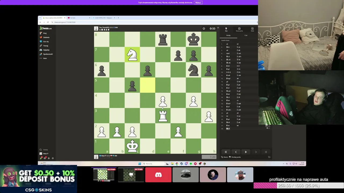Resign using Poddaj partię
Screen dimensions: 344x193
[x=235, y=157]
